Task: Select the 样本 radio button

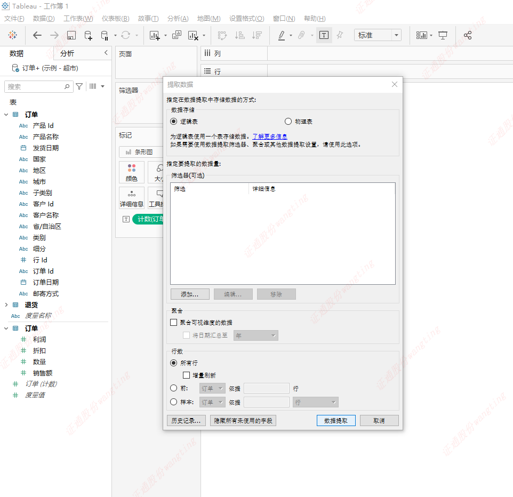Action: pyautogui.click(x=174, y=402)
